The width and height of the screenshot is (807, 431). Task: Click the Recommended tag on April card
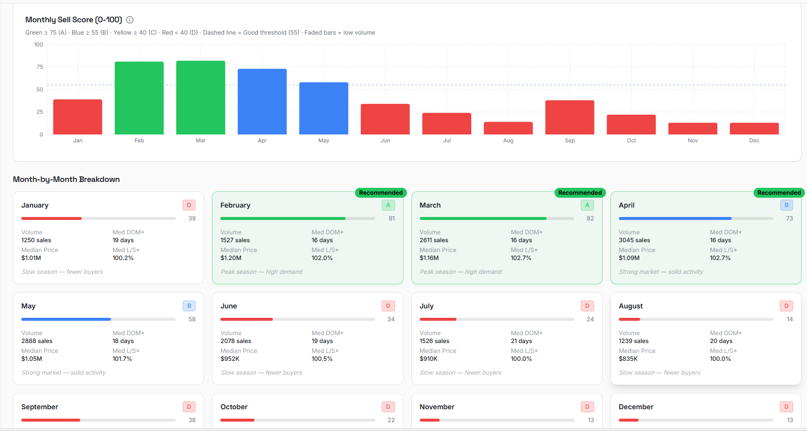point(779,193)
